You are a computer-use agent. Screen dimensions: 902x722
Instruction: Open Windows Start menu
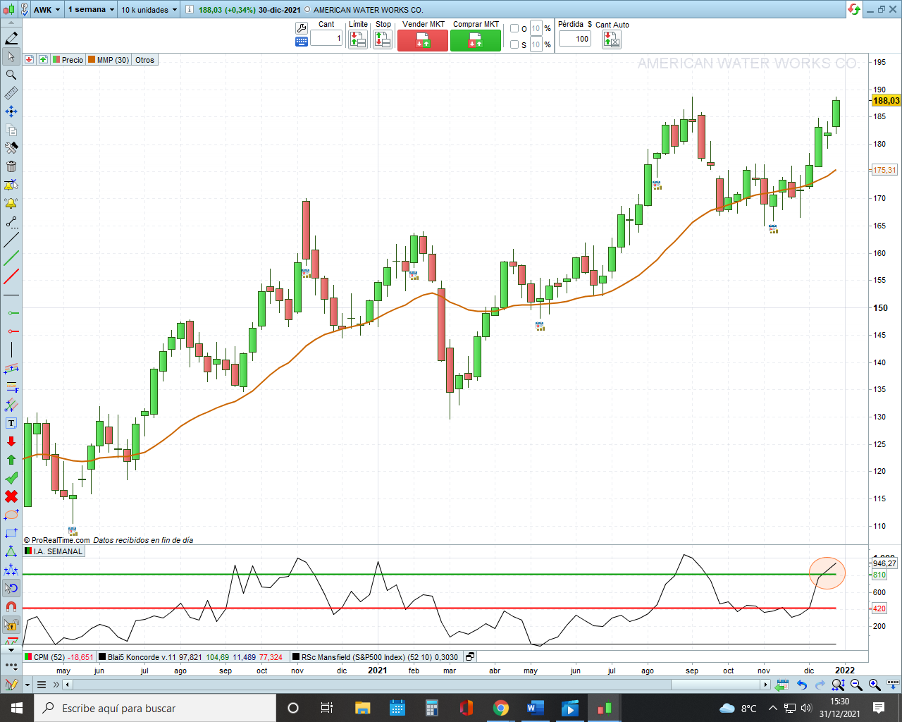[17, 708]
